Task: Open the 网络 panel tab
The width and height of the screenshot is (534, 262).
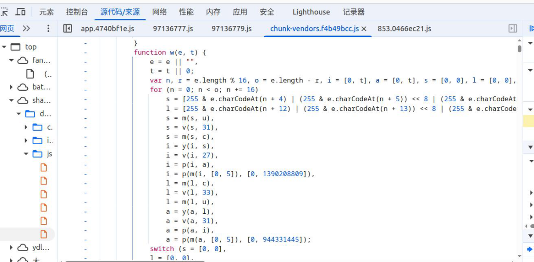Action: 160,12
